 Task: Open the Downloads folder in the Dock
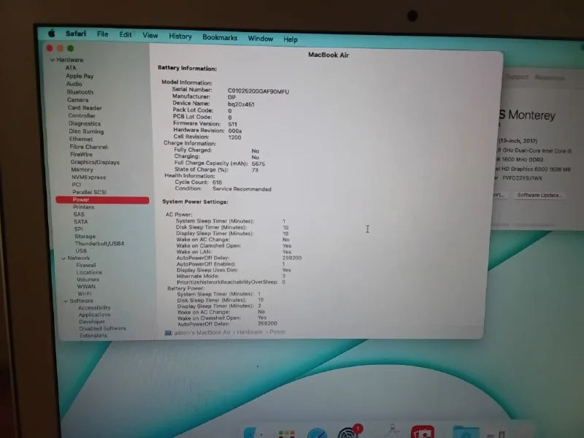coord(466,432)
